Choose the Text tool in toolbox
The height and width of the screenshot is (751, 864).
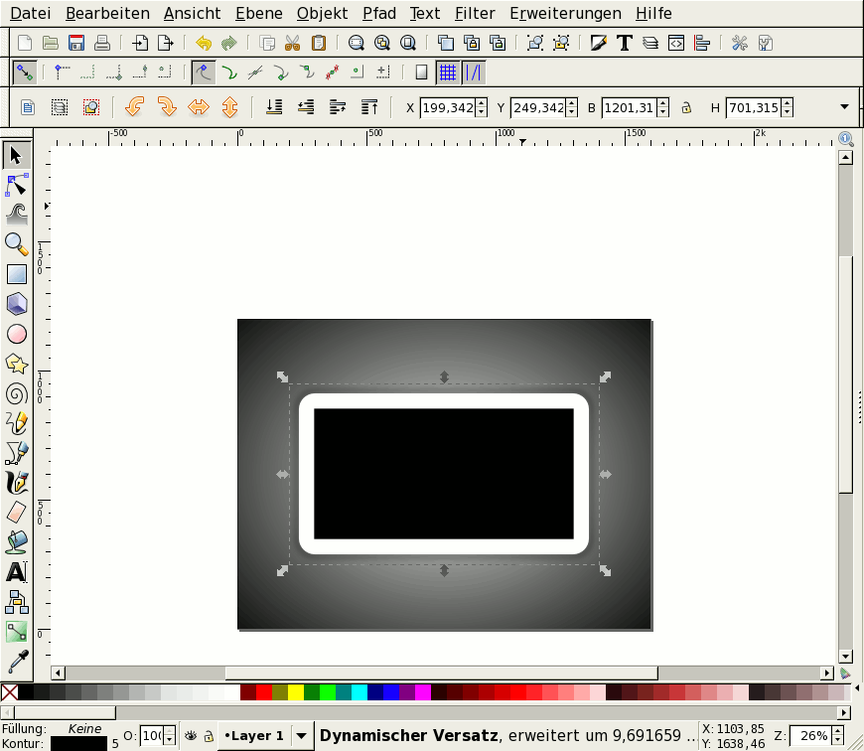[17, 571]
